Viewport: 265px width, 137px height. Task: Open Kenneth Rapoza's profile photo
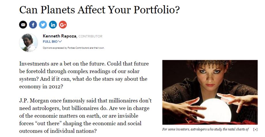pyautogui.click(x=28, y=43)
